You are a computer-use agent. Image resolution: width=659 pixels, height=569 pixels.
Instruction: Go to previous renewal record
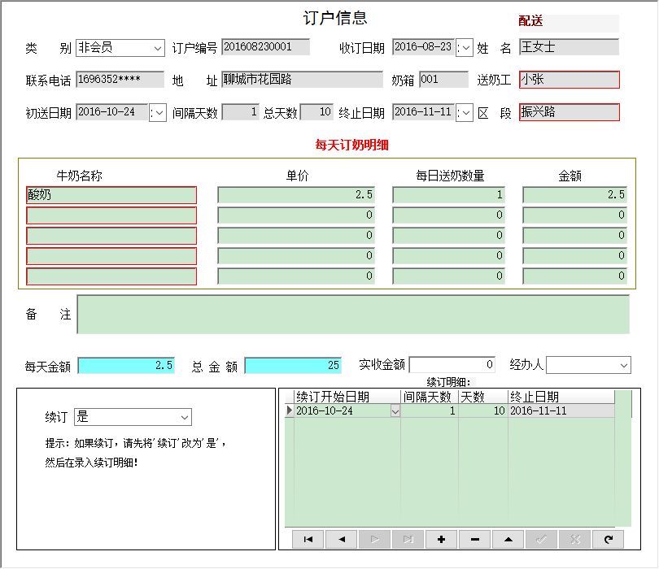[342, 539]
